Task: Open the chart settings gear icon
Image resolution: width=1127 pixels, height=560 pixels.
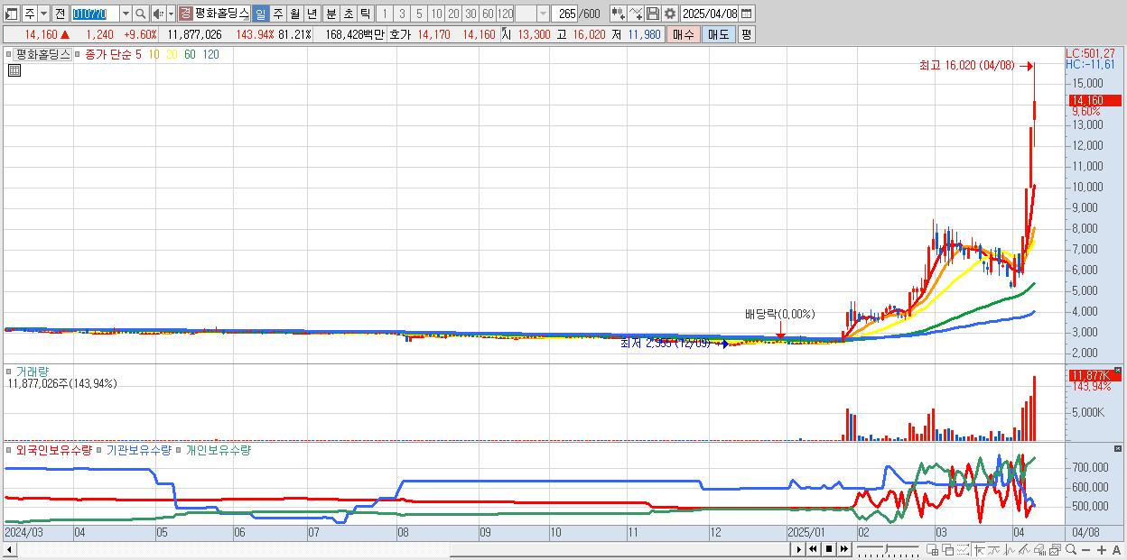Action: (x=670, y=14)
